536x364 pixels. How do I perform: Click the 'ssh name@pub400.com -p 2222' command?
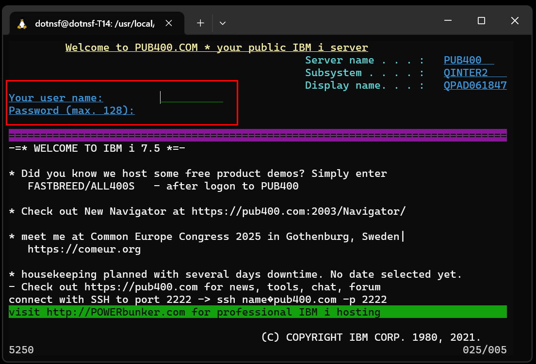[x=302, y=300]
